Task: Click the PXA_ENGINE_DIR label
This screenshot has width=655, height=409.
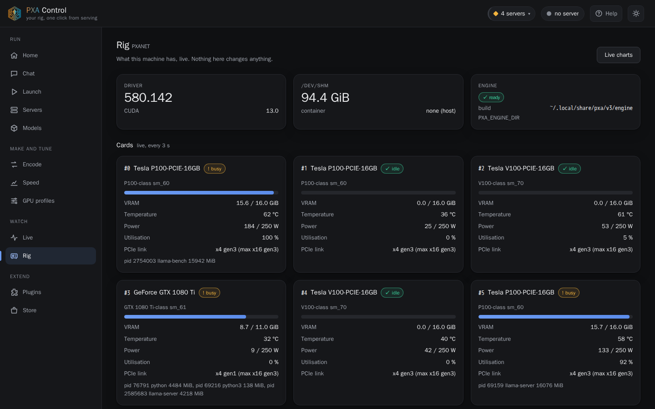Action: point(499,118)
